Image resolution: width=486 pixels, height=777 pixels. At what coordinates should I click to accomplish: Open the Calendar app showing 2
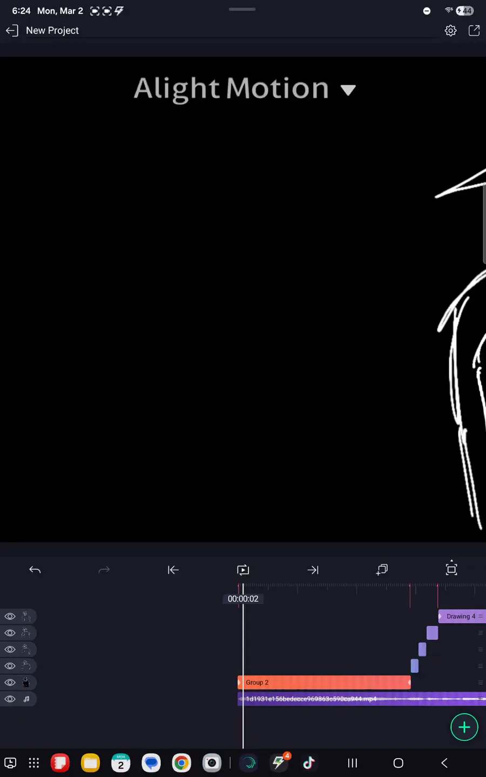point(121,762)
